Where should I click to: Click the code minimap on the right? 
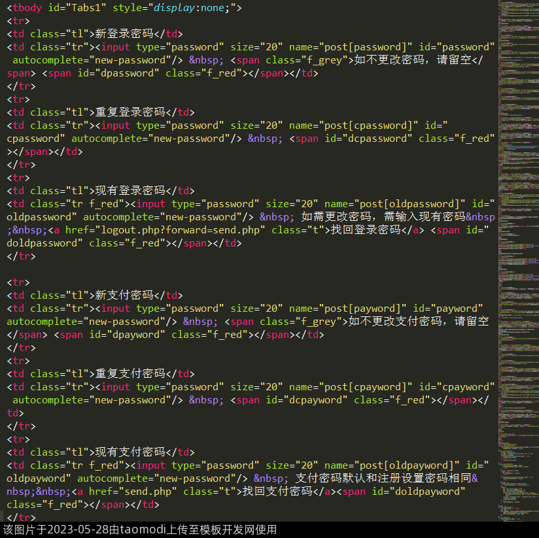point(518,261)
